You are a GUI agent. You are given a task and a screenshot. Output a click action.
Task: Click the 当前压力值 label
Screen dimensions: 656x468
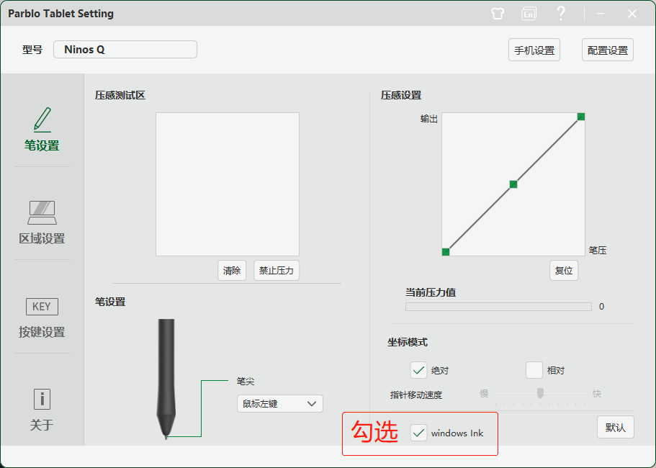point(431,292)
